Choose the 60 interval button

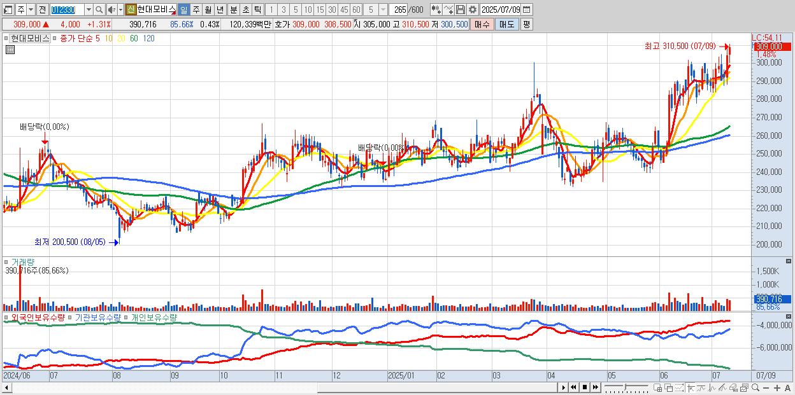tap(356, 10)
